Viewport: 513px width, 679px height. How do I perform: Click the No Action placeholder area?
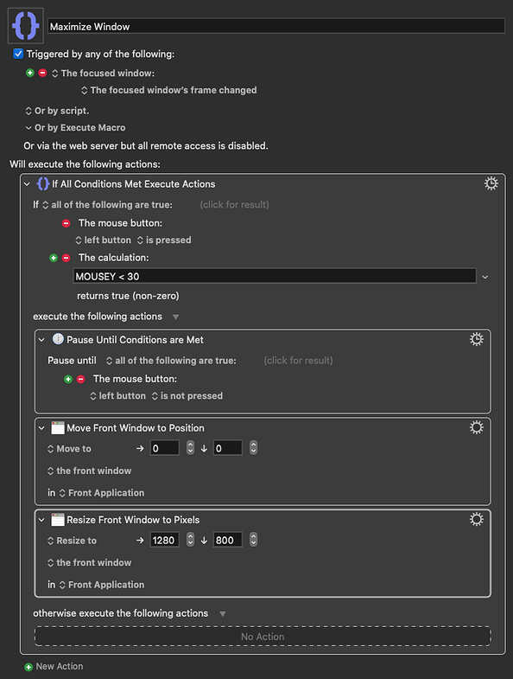click(x=263, y=636)
